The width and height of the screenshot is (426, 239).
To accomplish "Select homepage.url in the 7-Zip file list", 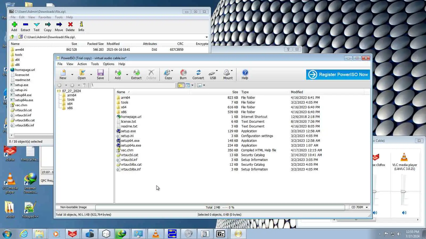I will 25,70.
